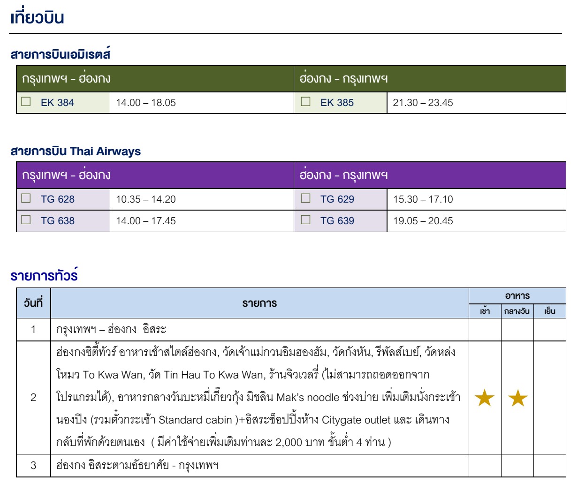Click the รายการทัวร์ section heading
The image size is (578, 484).
[x=44, y=275]
